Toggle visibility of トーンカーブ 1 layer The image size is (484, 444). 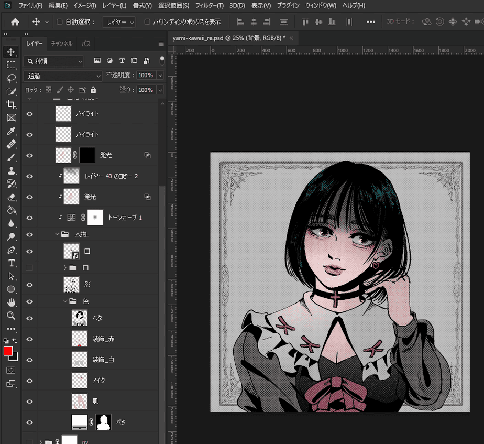(x=30, y=218)
